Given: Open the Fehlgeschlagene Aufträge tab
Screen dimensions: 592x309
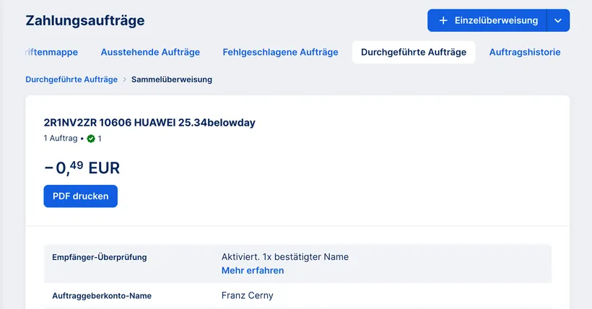Looking at the screenshot, I should (280, 52).
